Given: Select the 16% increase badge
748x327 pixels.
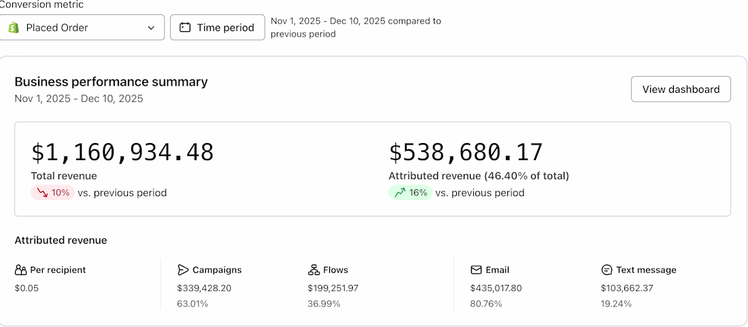Looking at the screenshot, I should tap(410, 193).
